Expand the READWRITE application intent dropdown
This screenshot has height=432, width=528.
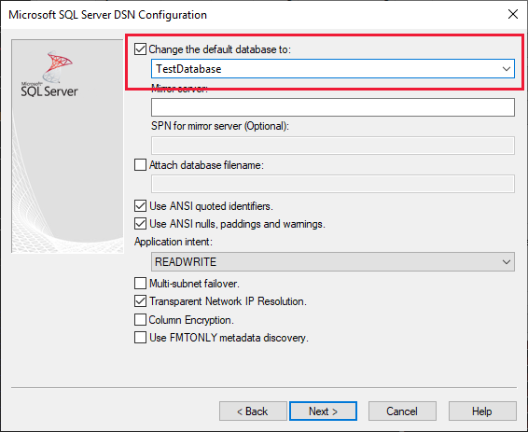tap(333, 261)
